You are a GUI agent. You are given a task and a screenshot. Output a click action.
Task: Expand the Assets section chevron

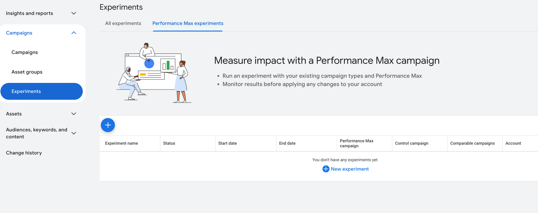click(74, 114)
